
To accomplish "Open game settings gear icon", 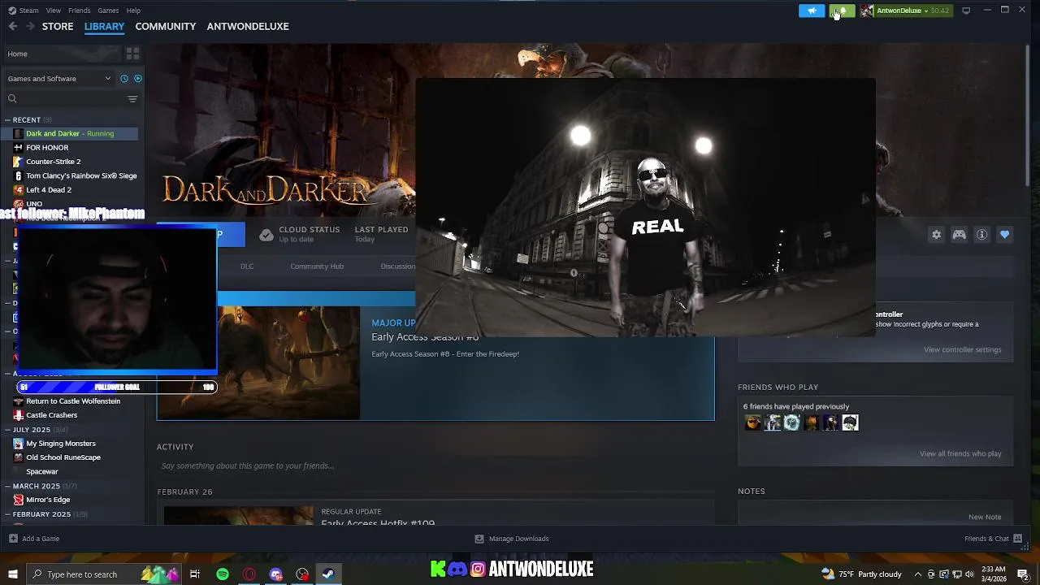I will (937, 235).
